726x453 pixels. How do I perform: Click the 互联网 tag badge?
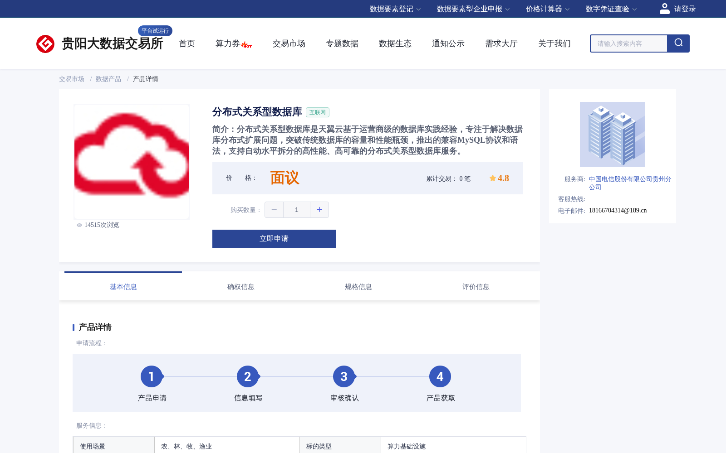[318, 112]
